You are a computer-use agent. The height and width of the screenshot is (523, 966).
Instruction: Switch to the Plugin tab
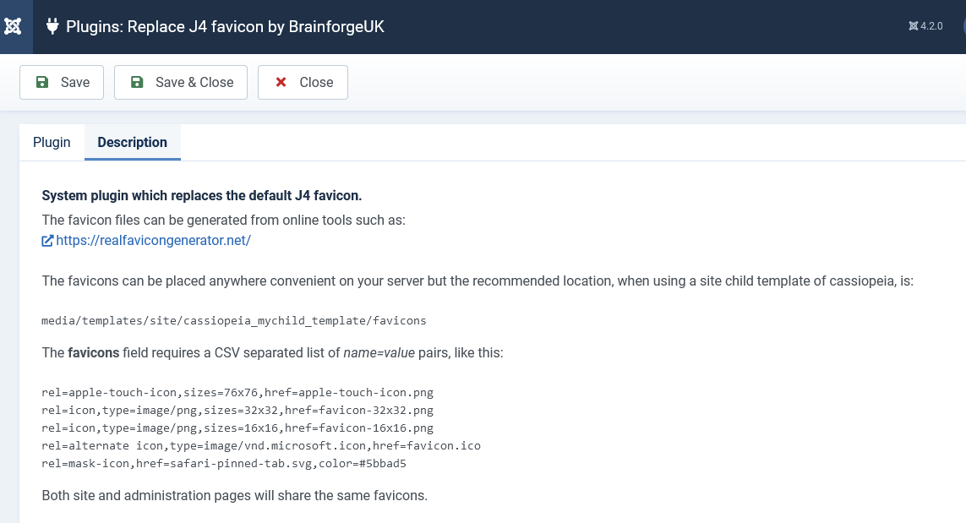click(x=52, y=142)
